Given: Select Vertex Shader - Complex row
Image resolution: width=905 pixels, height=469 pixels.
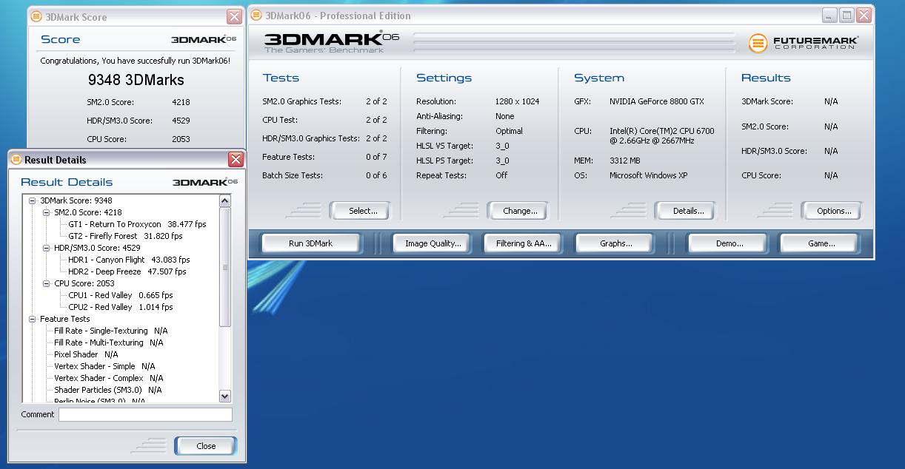Looking at the screenshot, I should (108, 378).
